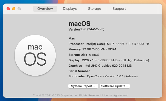Screen dimensions: 166x101
Task: Switch to the Overview tab
Action: click(45, 9)
